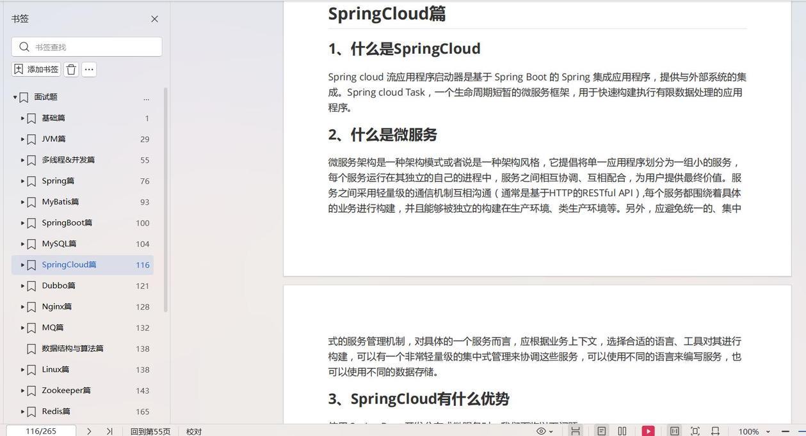
Task: Zoom out with the minus button
Action: (786, 432)
